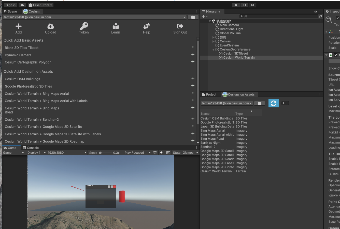The image size is (340, 229).
Task: Open the Display 1 dropdown
Action: coord(36,153)
